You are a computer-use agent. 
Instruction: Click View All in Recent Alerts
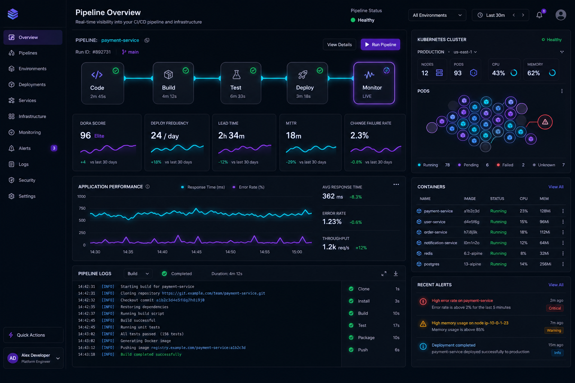click(x=556, y=285)
